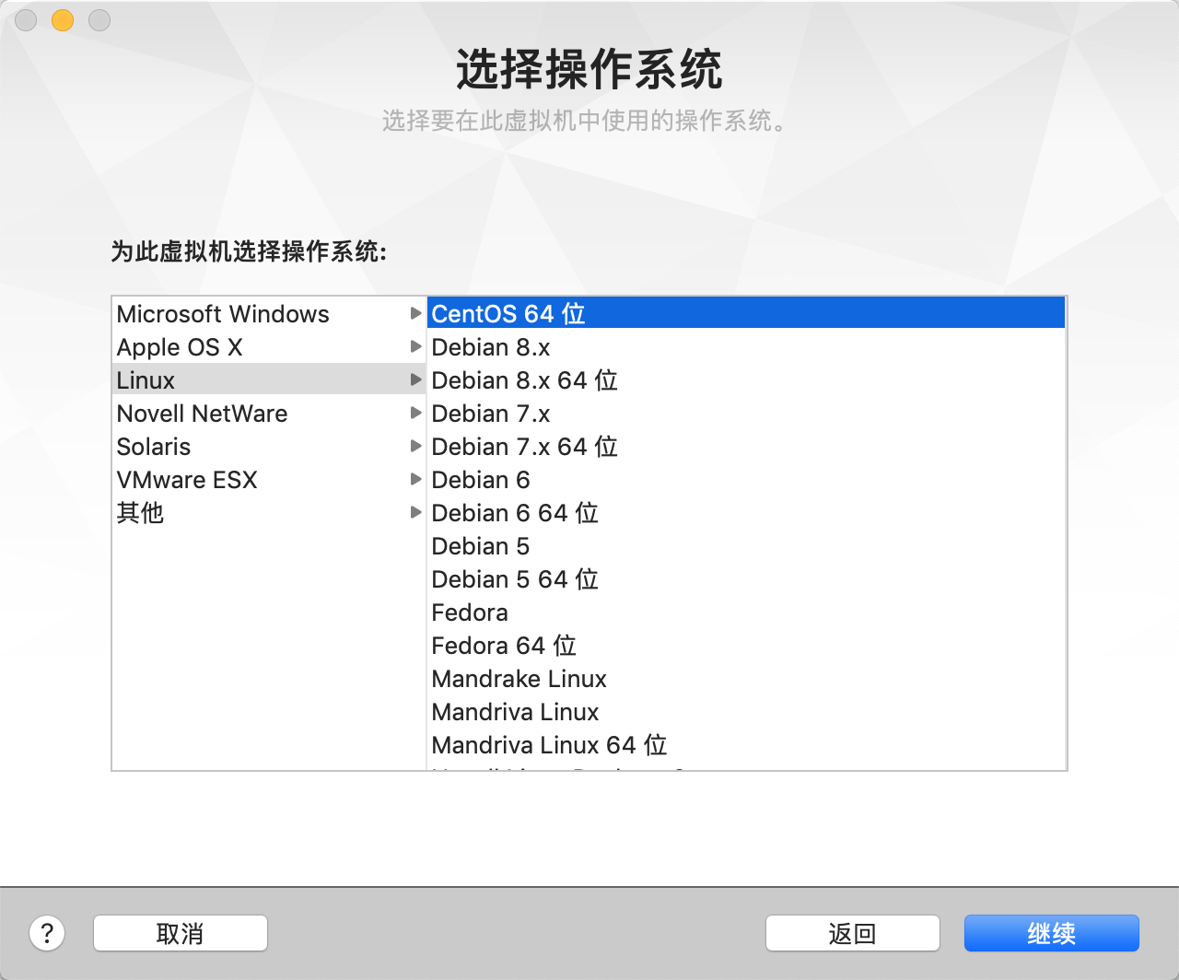
Task: Select the 其他 category
Action: point(269,513)
